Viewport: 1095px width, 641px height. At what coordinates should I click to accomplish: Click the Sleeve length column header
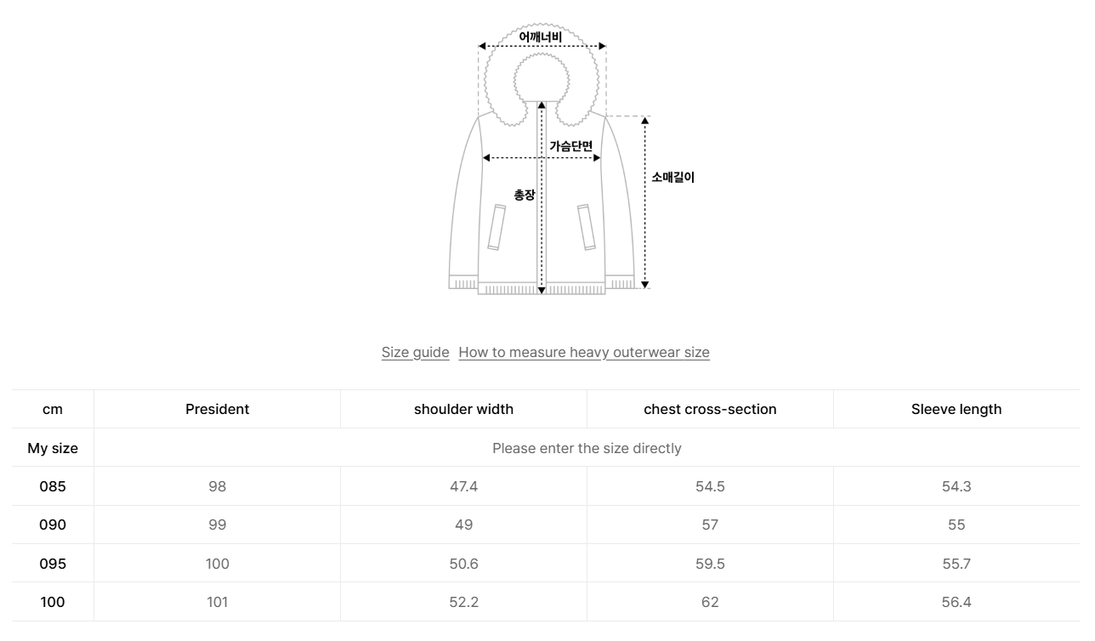tap(956, 409)
